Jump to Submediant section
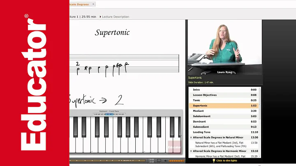 click(224, 127)
